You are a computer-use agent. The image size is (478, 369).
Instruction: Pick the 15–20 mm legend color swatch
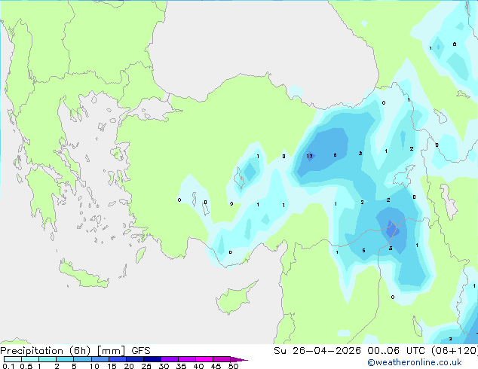tap(117, 359)
